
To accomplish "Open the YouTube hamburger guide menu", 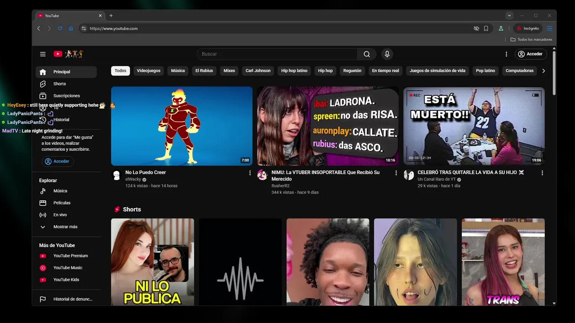I will click(43, 54).
